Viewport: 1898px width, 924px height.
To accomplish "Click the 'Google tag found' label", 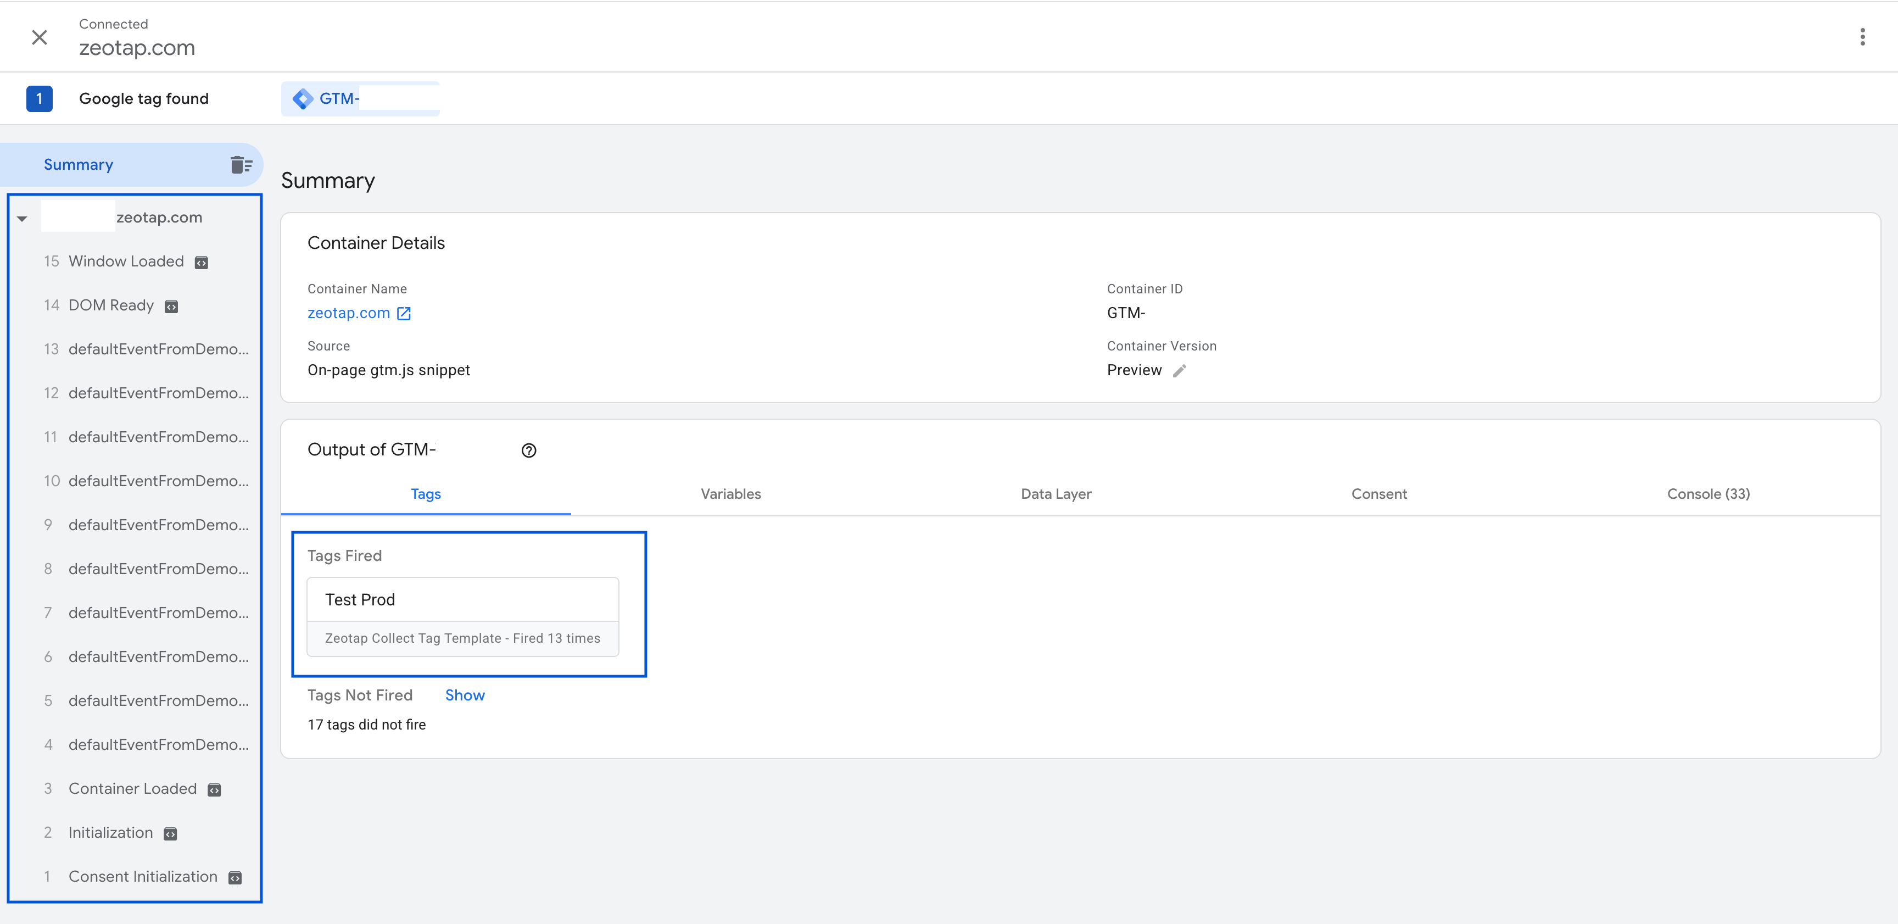I will pyautogui.click(x=144, y=99).
